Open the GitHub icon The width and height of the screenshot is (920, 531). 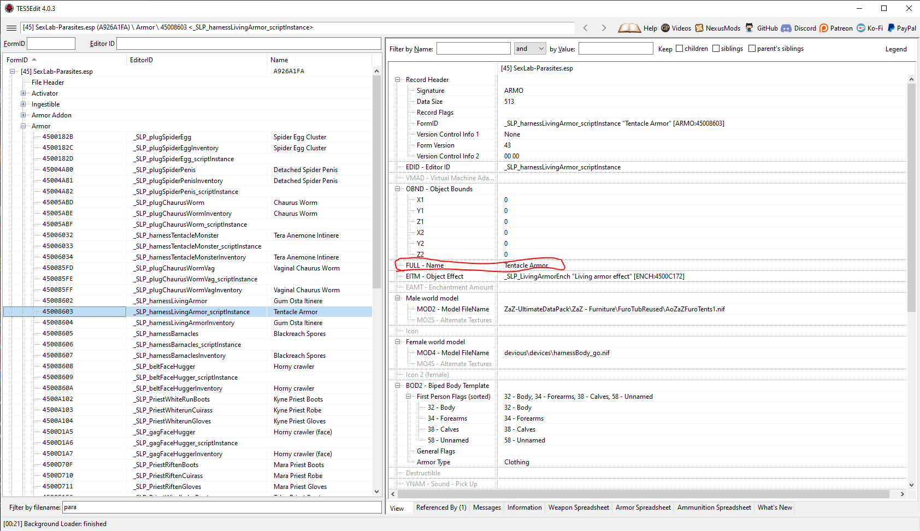(750, 28)
